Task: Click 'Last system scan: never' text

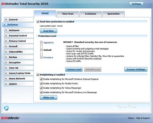Action: 51,26
